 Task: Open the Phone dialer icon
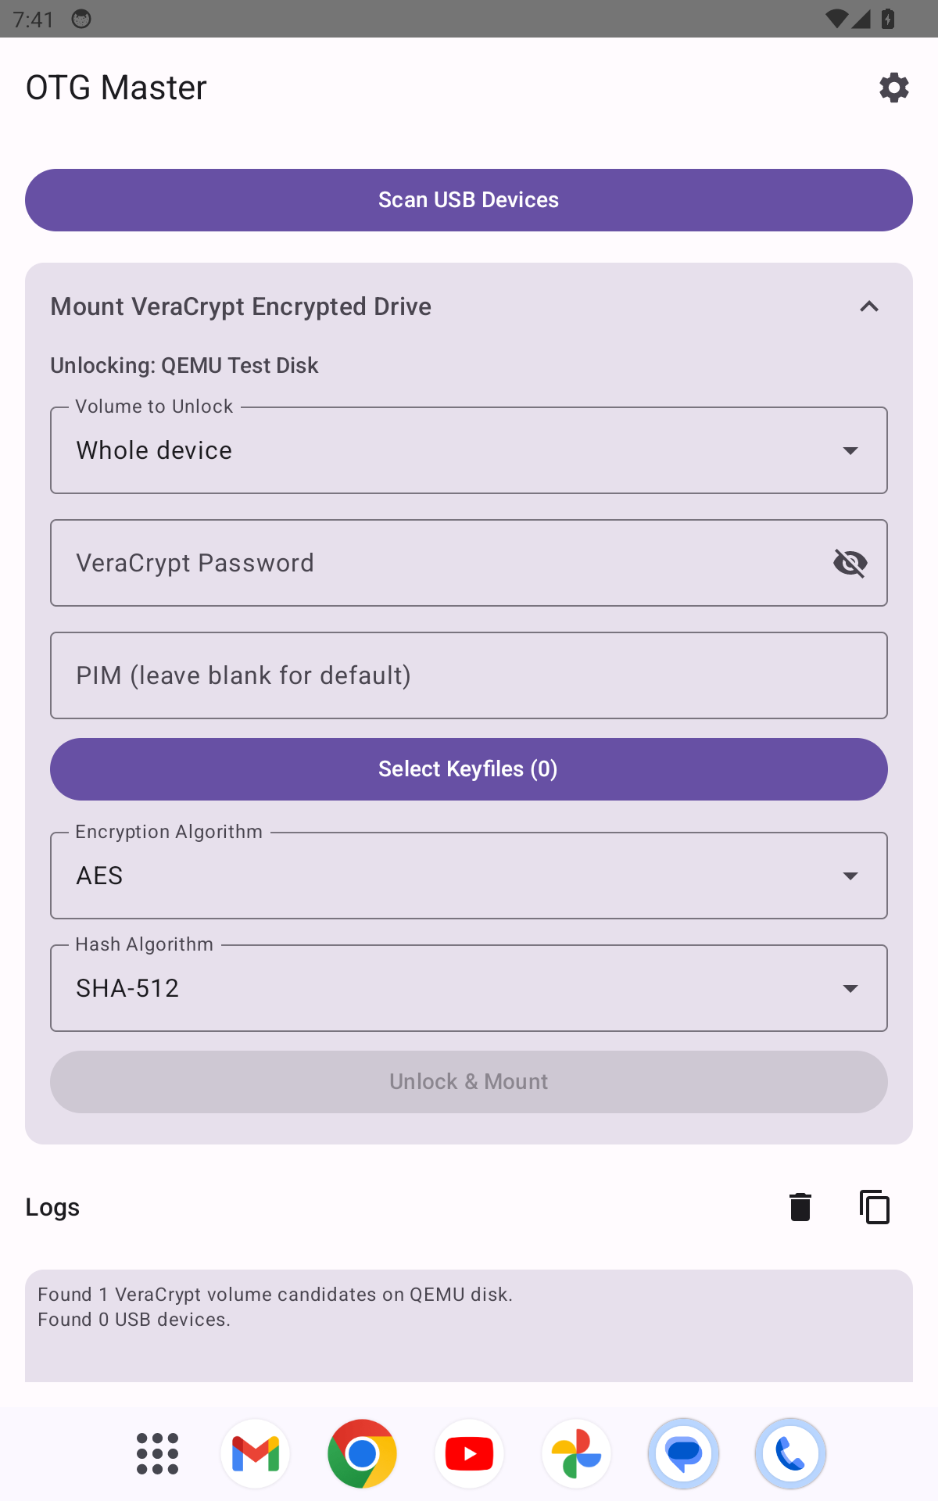790,1454
